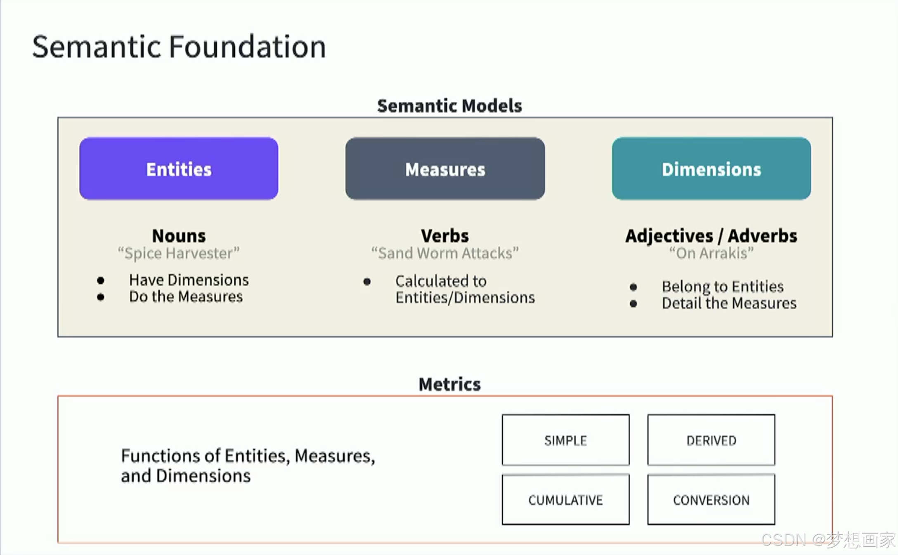898x555 pixels.
Task: Click the purple Entities box
Action: coord(179,169)
